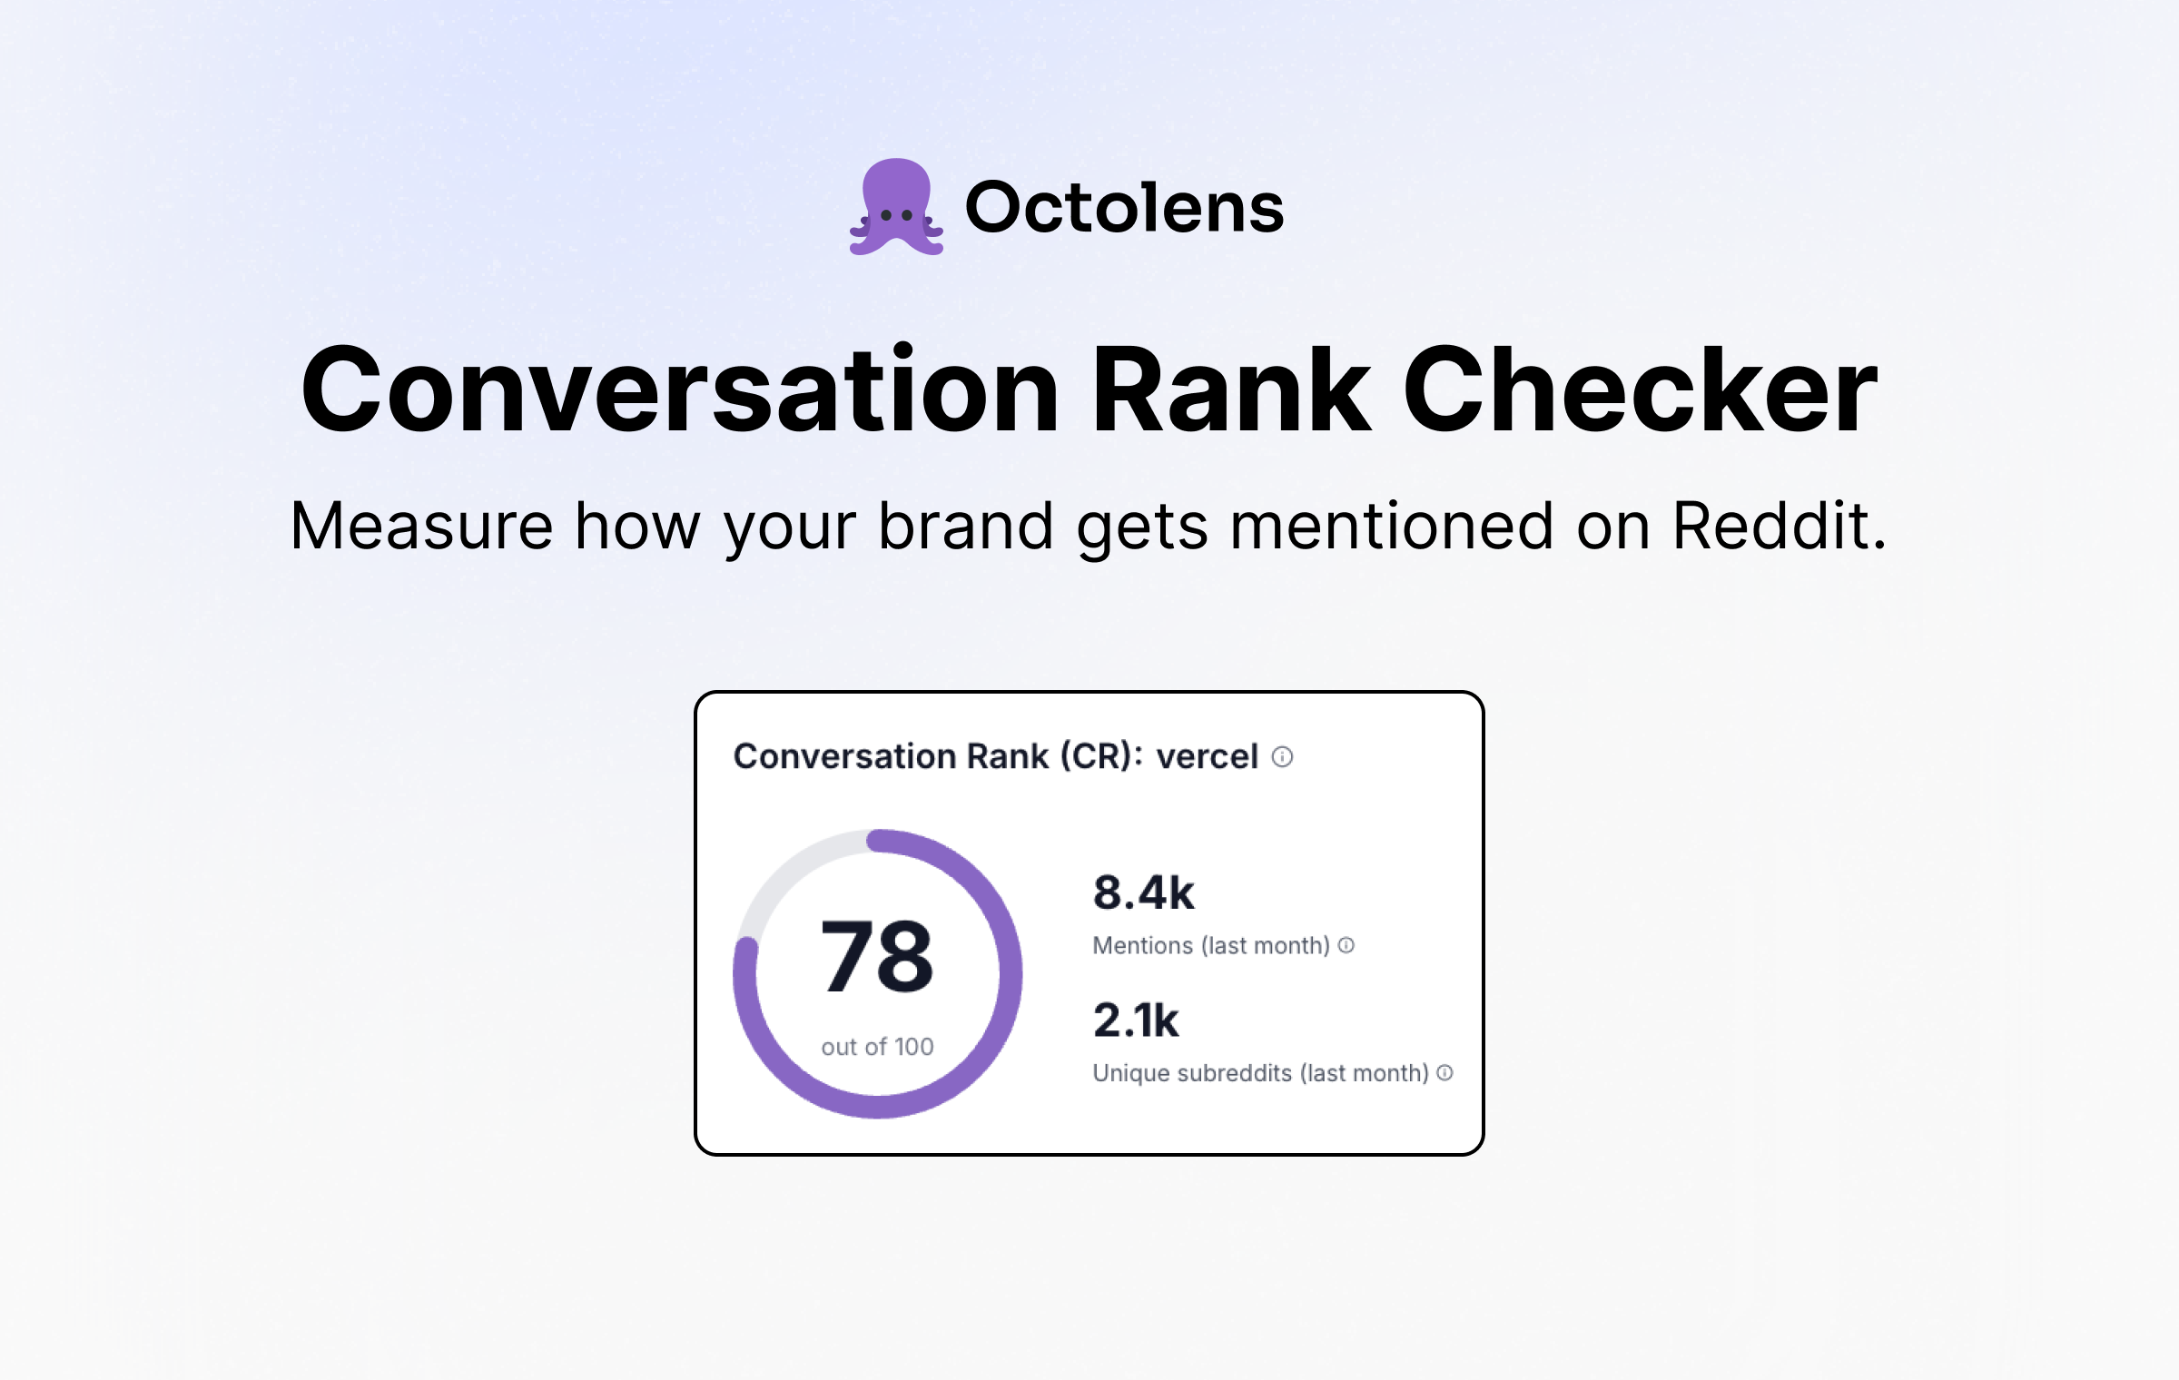The image size is (2179, 1380).
Task: Click the Conversation Rank card thumbnail
Action: (1089, 923)
